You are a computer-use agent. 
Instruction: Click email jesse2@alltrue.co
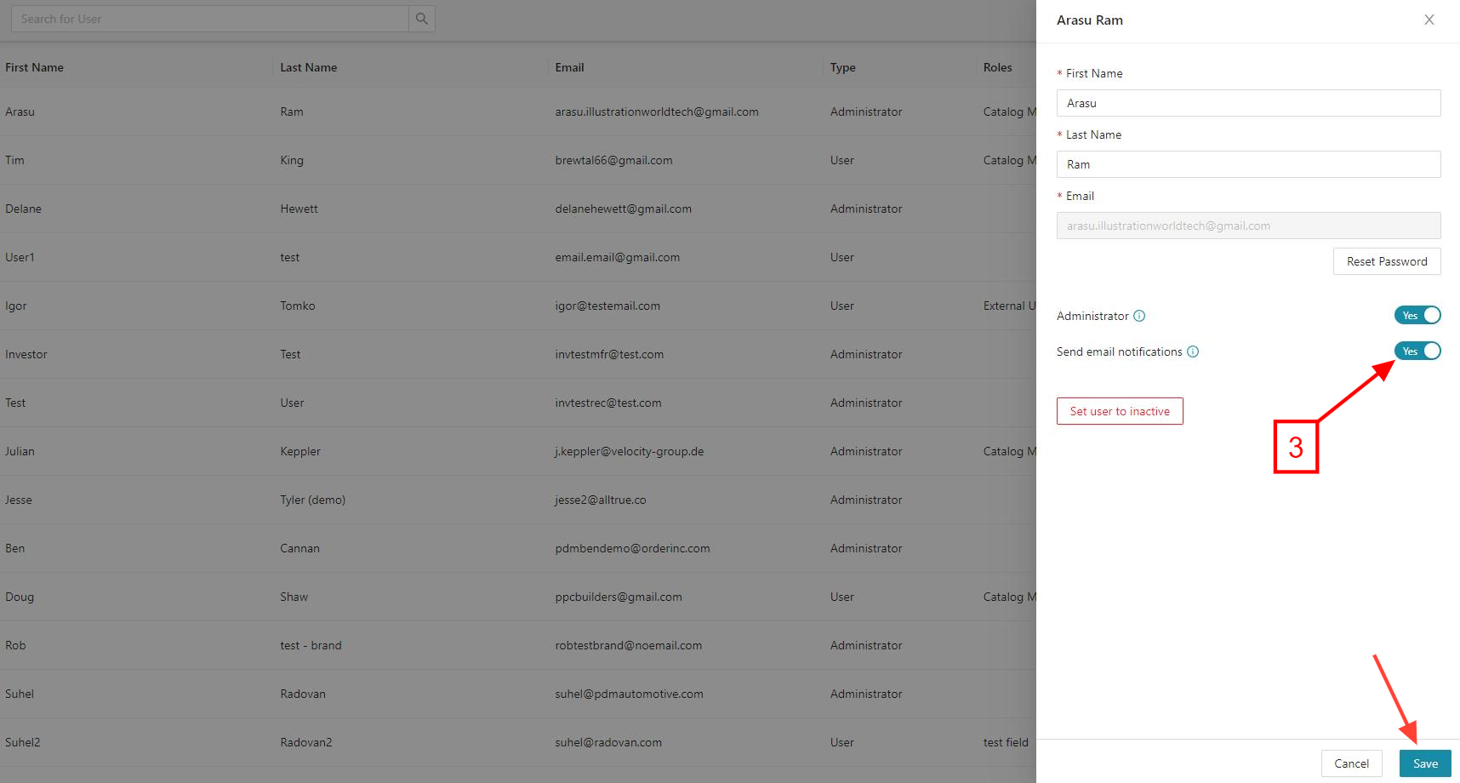(x=601, y=500)
